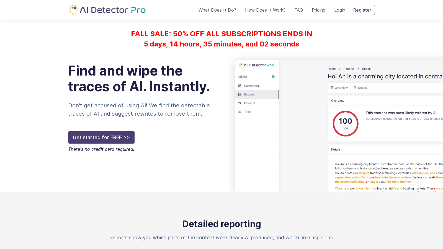Click the red 100 score gauge
Viewport: 443px width, 249px height.
345,124
